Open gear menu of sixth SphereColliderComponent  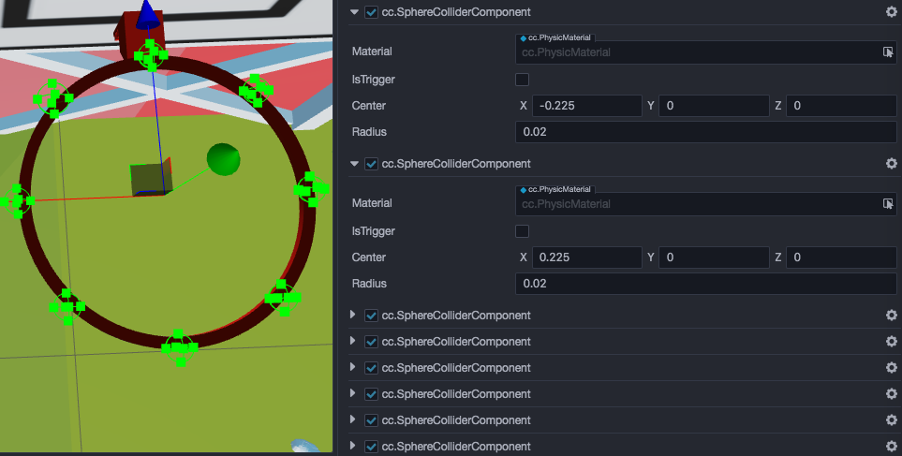coord(891,394)
